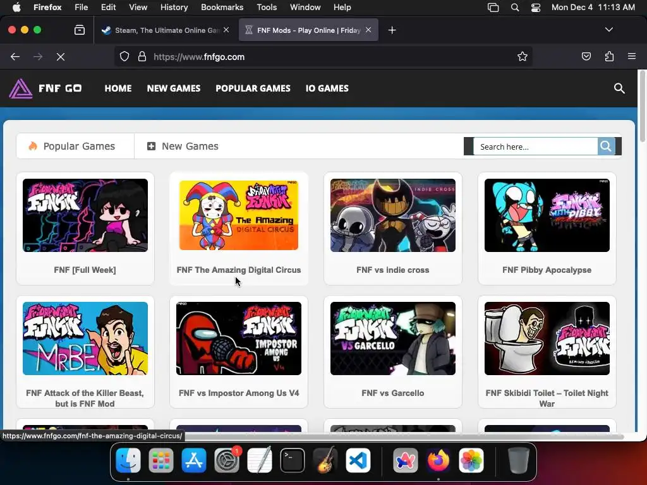Open Firefox extensions puzzle icon

(609, 56)
